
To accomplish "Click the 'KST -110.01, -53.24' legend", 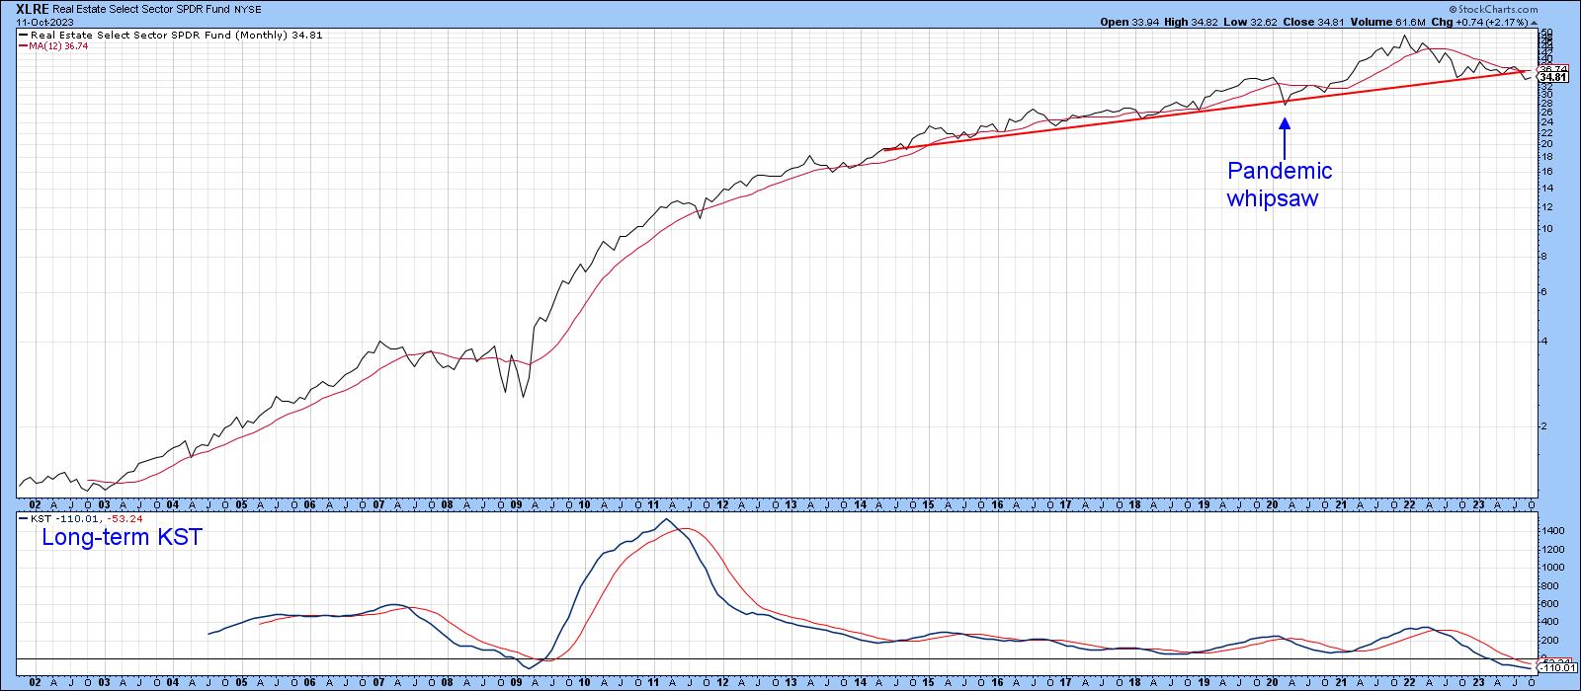I will 81,518.
